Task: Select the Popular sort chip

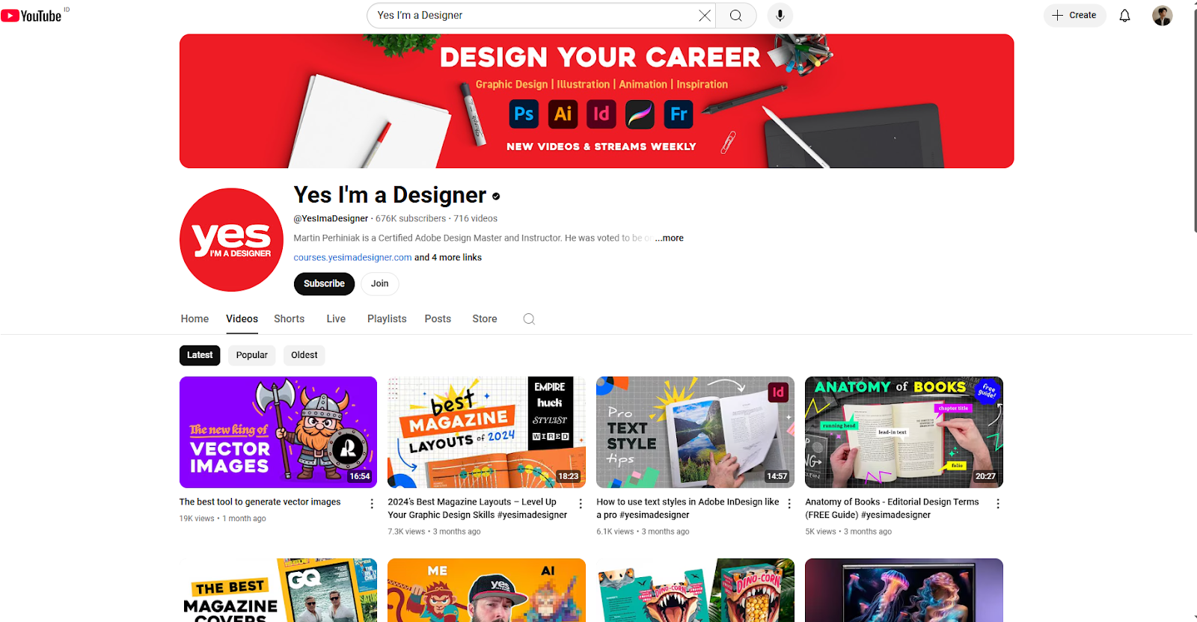Action: 251,355
